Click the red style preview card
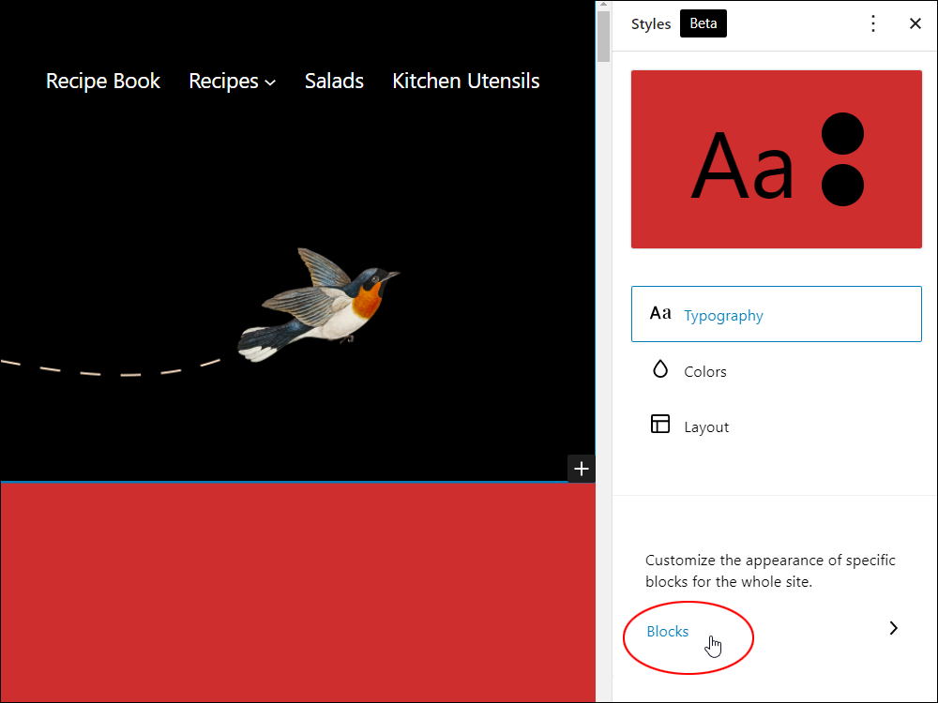Screen dimensions: 938x703 tap(776, 159)
